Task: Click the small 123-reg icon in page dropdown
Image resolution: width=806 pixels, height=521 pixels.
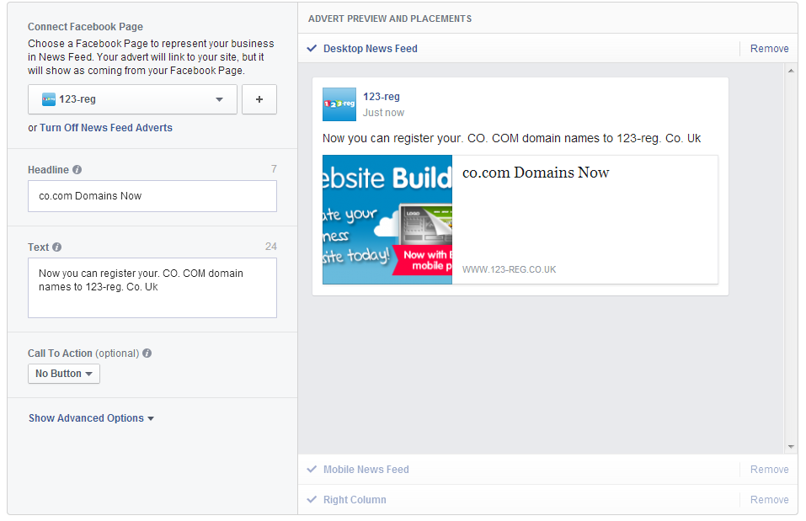Action: pyautogui.click(x=49, y=99)
